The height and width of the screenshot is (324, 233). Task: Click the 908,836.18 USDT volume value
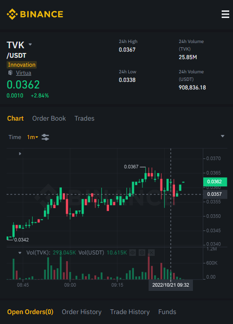pos(192,88)
